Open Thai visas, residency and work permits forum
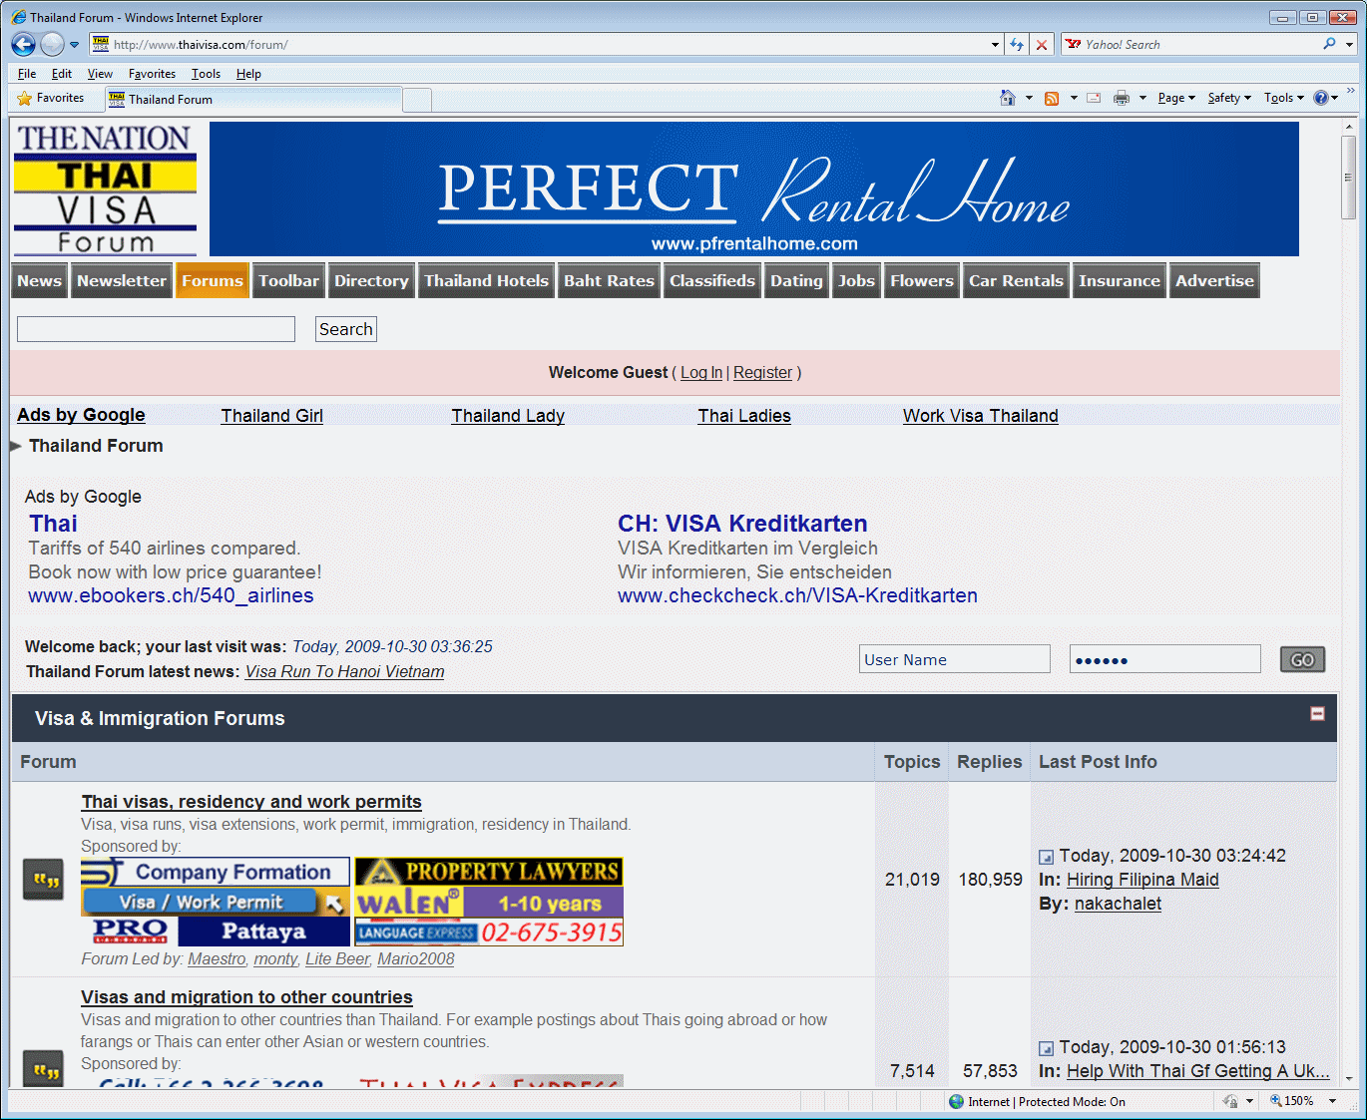This screenshot has width=1367, height=1120. pyautogui.click(x=251, y=802)
